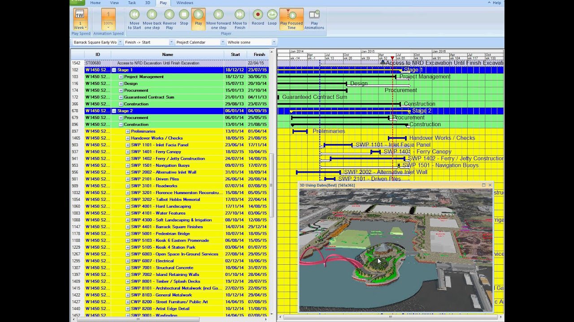
Task: Collapse the Stage 1 row
Action: [x=114, y=70]
